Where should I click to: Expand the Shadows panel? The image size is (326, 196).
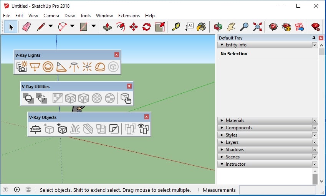222,149
